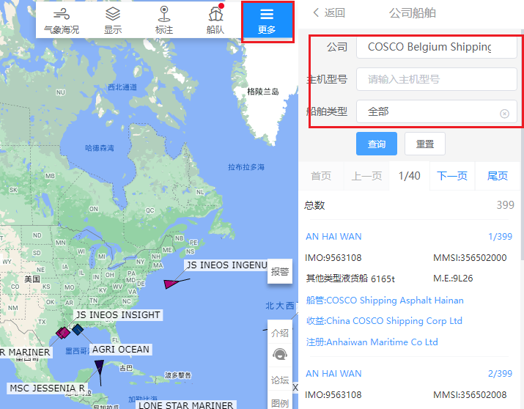This screenshot has height=409, width=524.
Task: Click the MMSI:356502000 text
Action: pos(470,257)
